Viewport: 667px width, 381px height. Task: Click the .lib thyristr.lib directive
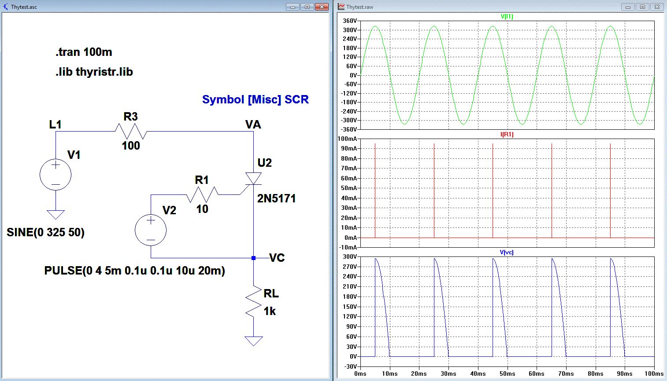[x=94, y=72]
